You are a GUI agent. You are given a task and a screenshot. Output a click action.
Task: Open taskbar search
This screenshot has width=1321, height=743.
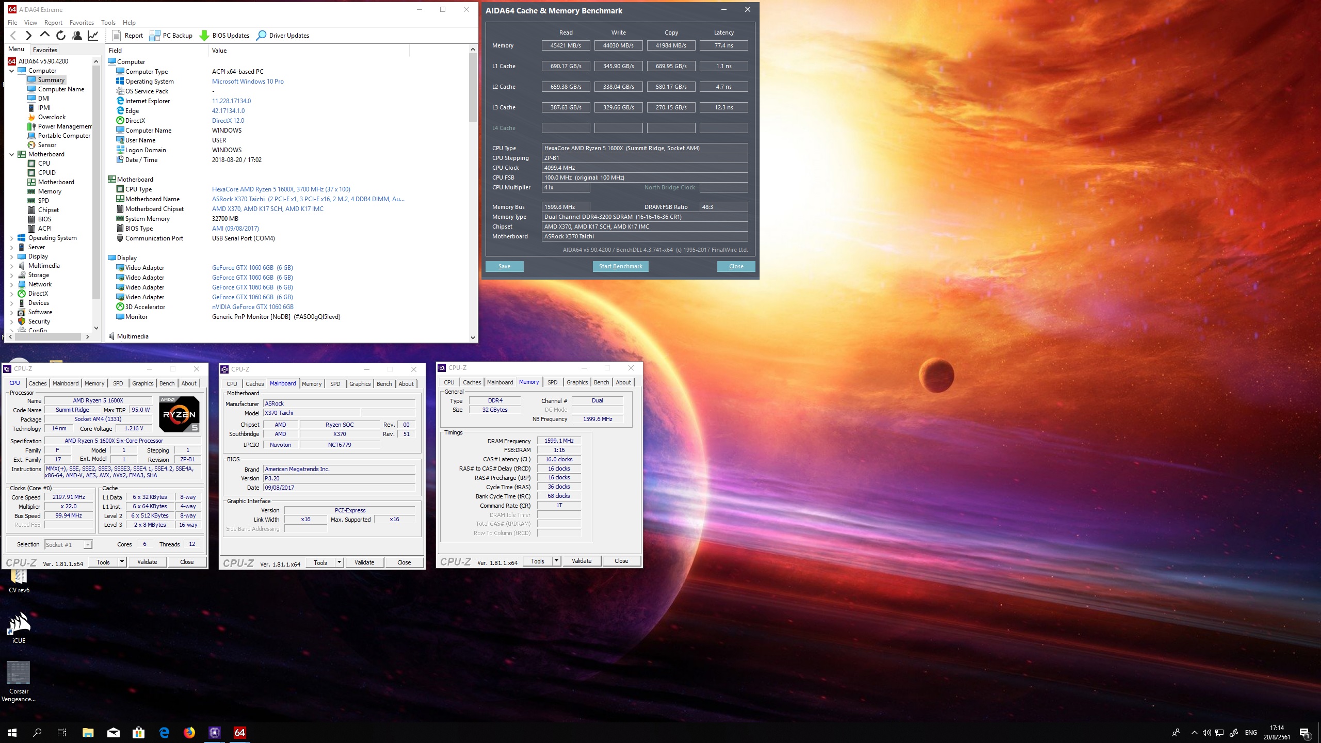[37, 733]
